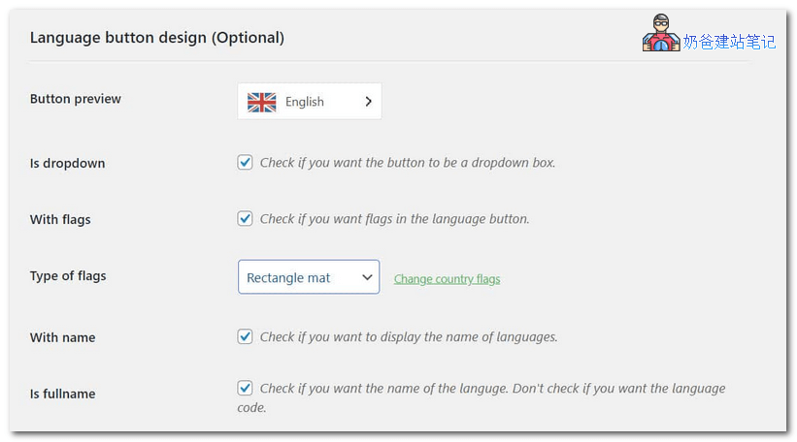Click the English language name in preview

[x=304, y=102]
